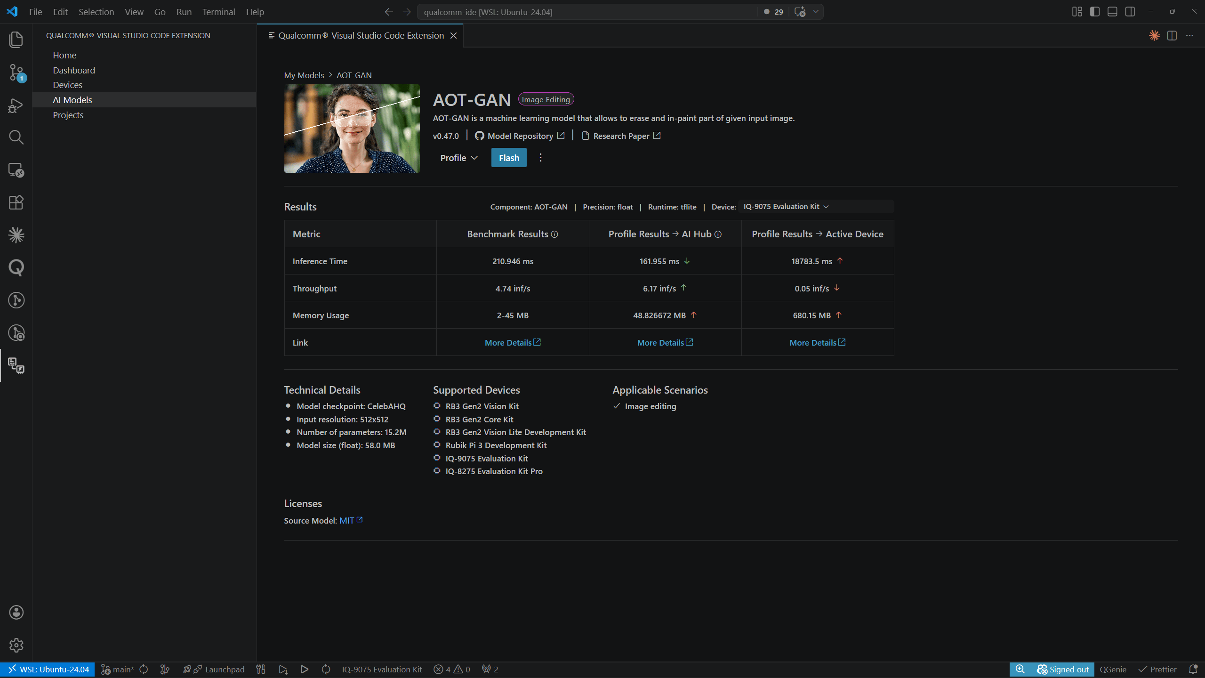This screenshot has height=678, width=1205.
Task: Open the dropdown chevron in the title bar
Action: pyautogui.click(x=816, y=12)
